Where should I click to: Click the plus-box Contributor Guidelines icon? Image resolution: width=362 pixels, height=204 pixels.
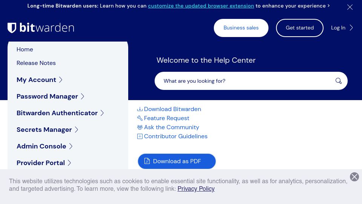coord(140,136)
